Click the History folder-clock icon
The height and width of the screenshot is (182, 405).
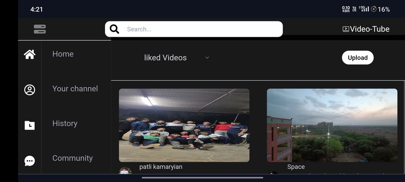coord(30,125)
